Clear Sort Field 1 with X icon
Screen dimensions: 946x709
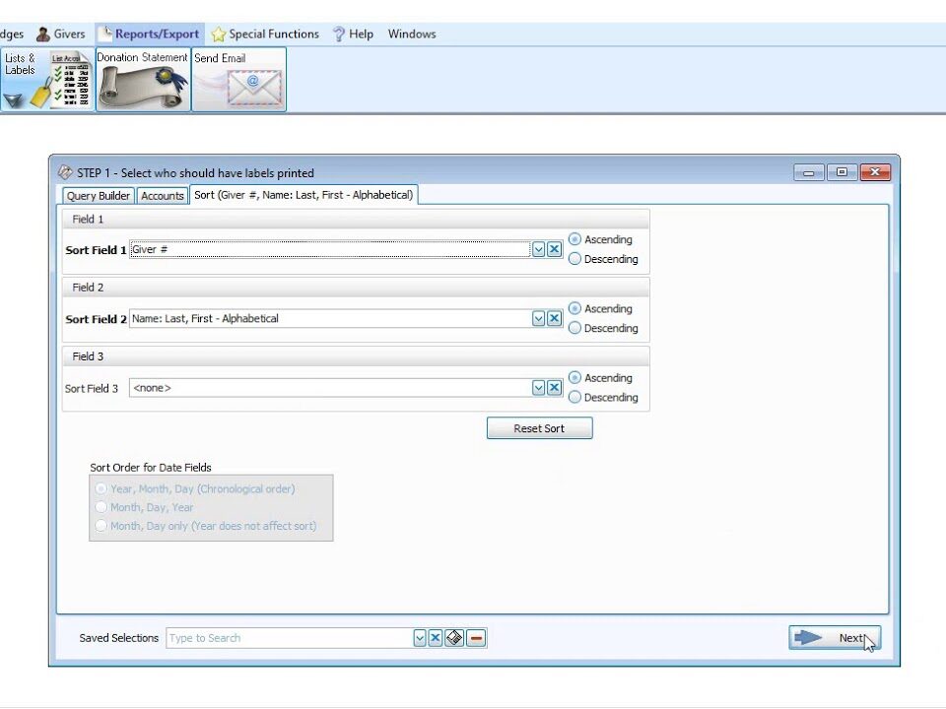coord(555,249)
